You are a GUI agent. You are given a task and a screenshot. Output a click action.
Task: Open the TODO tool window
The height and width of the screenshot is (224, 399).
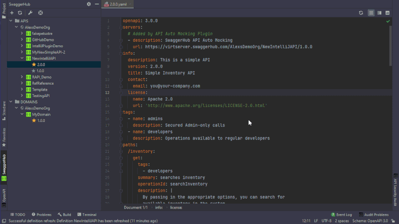pyautogui.click(x=17, y=215)
